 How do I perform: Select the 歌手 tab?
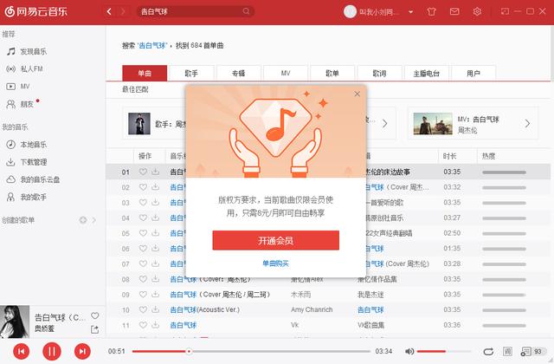(191, 73)
